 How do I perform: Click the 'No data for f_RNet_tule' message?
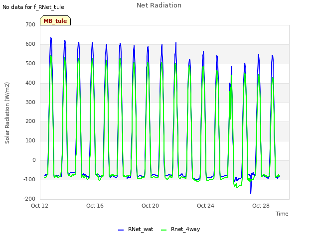click(33, 7)
